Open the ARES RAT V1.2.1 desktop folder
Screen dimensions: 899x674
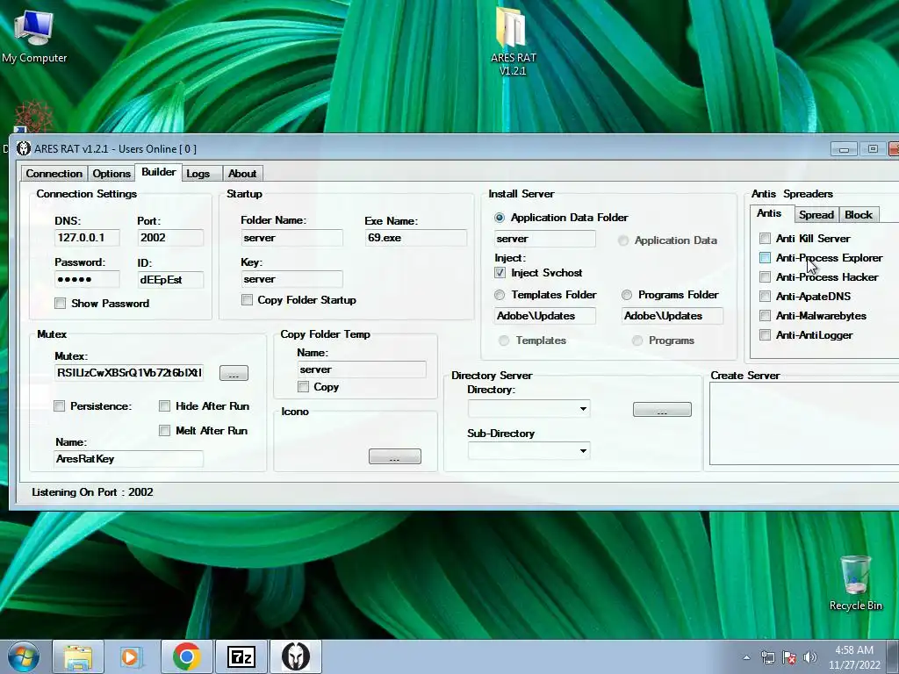pyautogui.click(x=513, y=42)
